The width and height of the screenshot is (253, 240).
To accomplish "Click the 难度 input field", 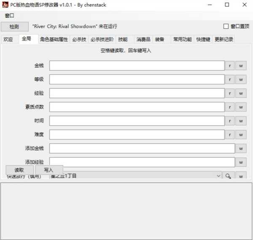I will pos(137,134).
